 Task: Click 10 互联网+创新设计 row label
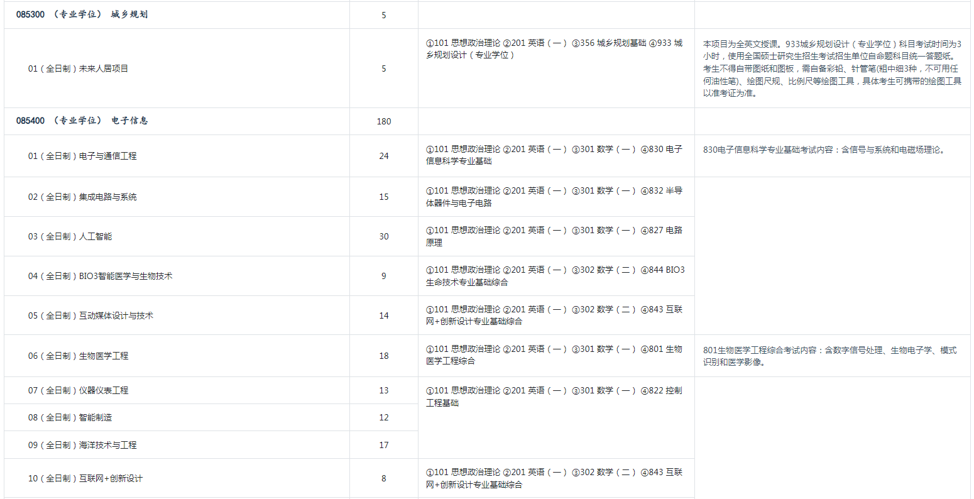[x=85, y=478]
